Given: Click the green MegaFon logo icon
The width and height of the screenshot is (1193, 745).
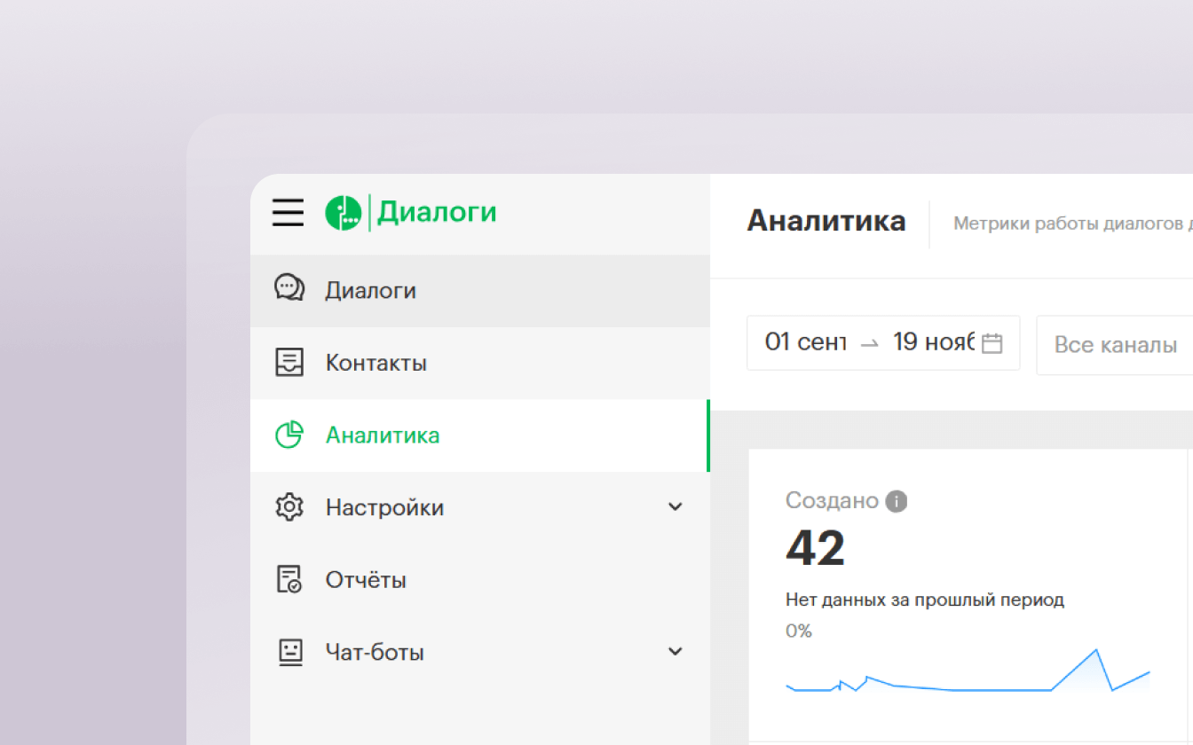Looking at the screenshot, I should 343,213.
